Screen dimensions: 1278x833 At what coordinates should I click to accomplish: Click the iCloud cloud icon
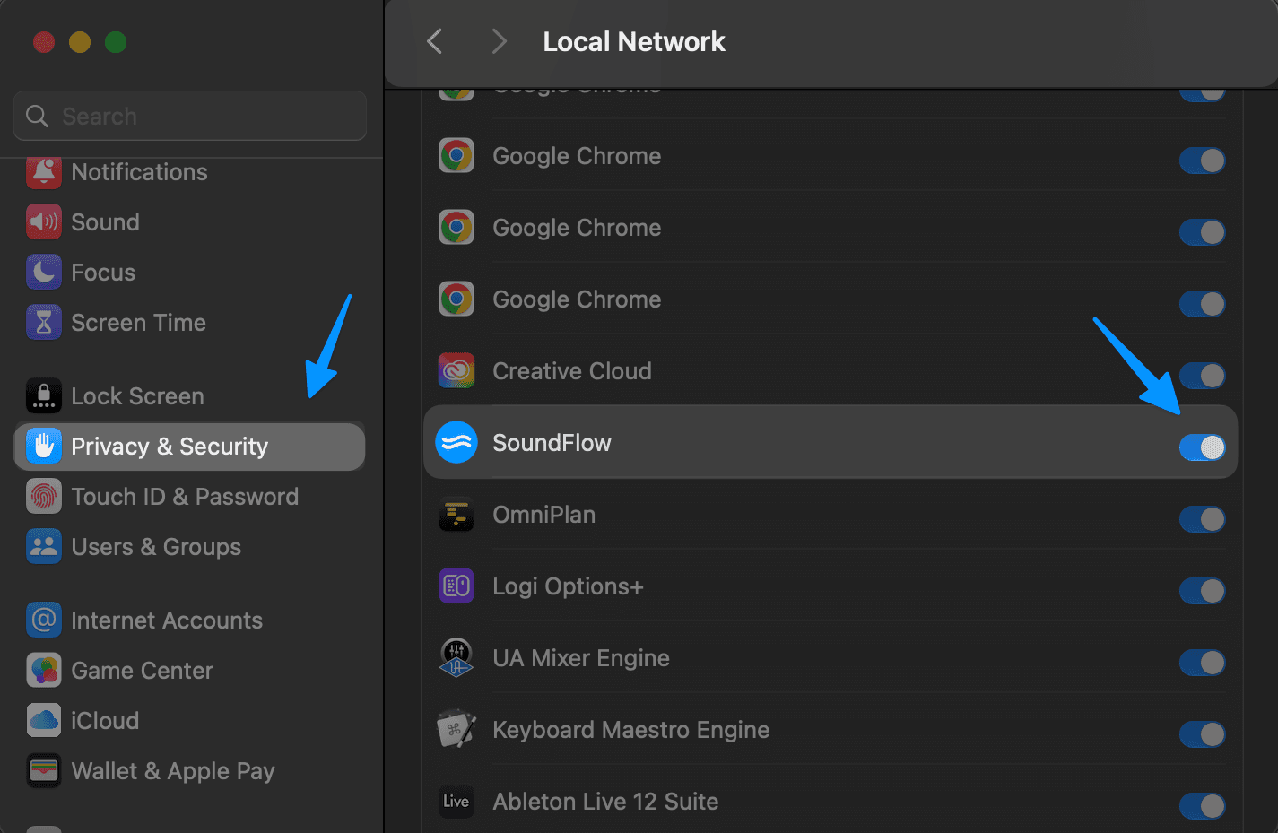[x=44, y=721]
